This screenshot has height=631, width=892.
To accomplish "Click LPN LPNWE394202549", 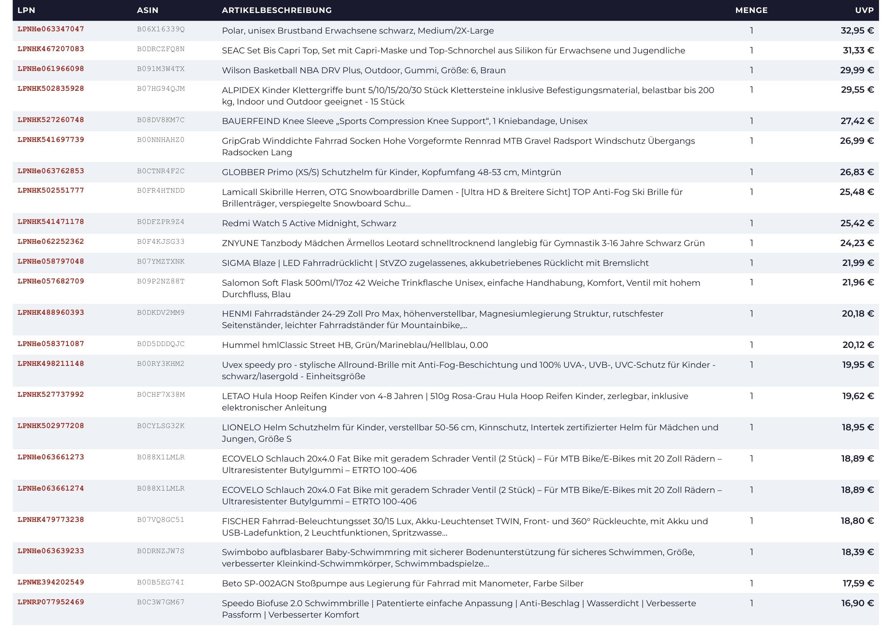I will 51,582.
